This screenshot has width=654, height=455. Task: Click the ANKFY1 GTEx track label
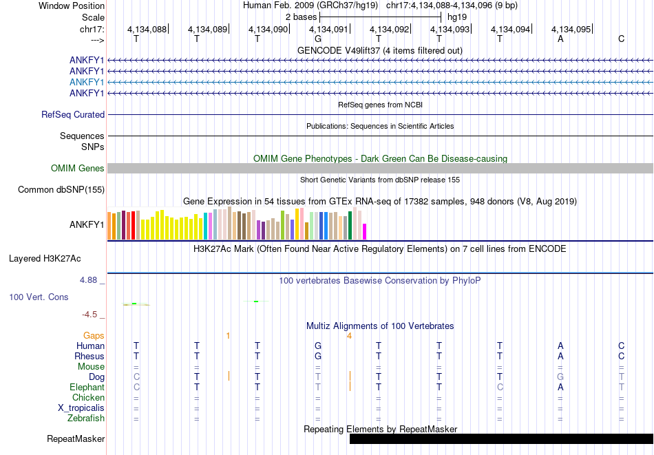pos(87,225)
